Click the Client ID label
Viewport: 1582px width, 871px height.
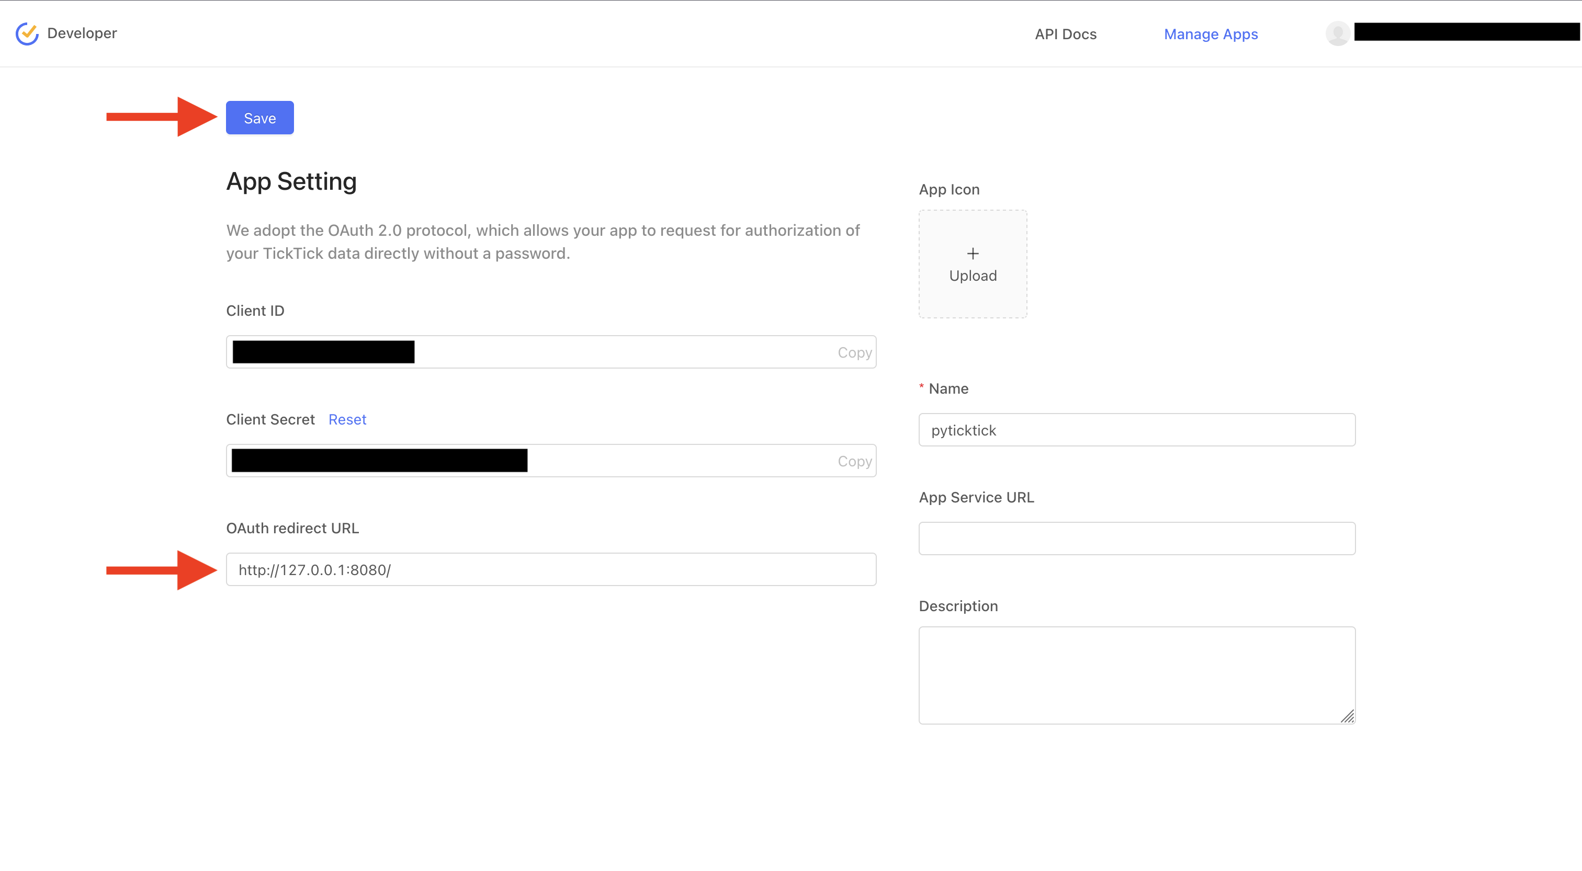point(255,311)
